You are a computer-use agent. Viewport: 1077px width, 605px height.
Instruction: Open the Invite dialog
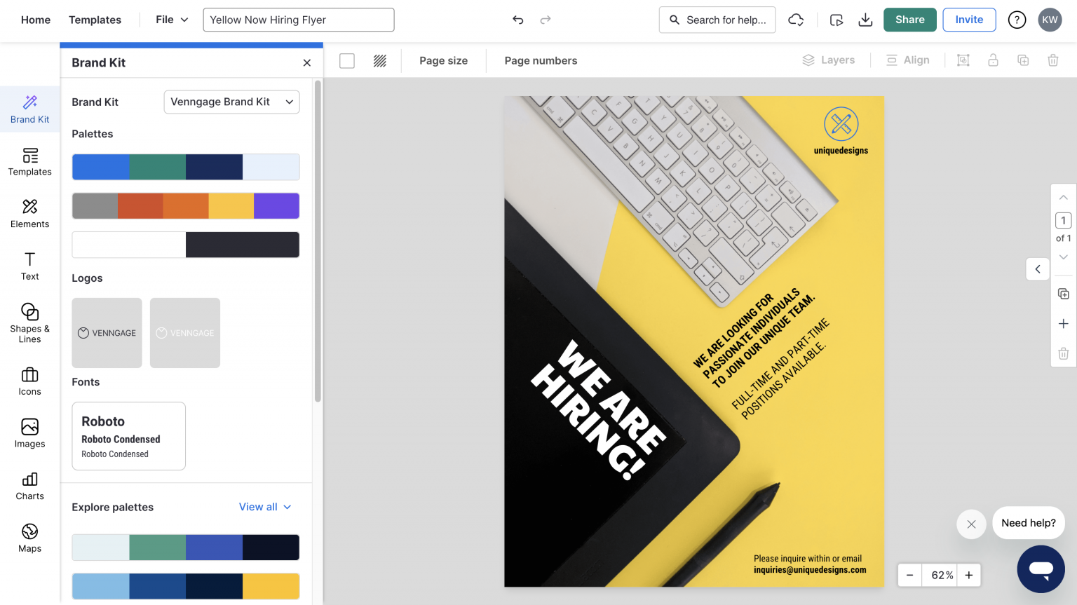click(969, 20)
